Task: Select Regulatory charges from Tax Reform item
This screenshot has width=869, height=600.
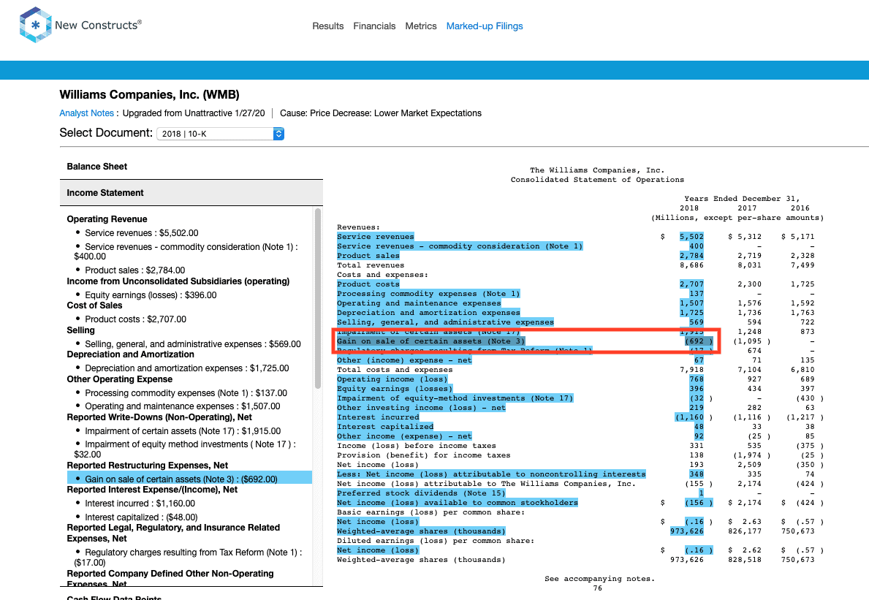Action: pos(188,558)
